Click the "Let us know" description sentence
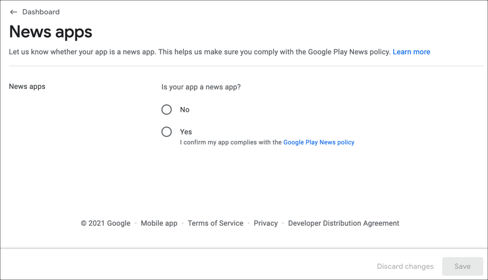The height and width of the screenshot is (280, 488). 199,52
